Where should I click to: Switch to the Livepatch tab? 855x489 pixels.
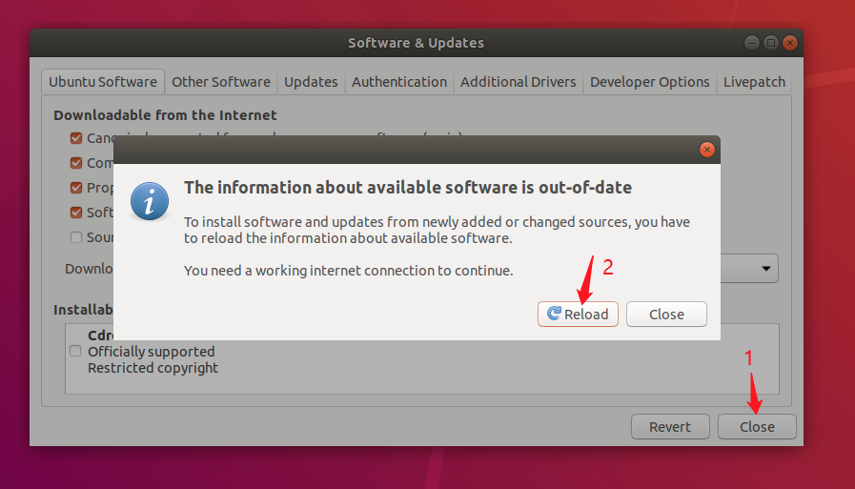[754, 82]
